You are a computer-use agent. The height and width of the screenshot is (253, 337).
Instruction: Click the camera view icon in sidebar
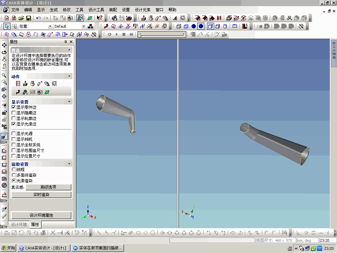[4, 113]
